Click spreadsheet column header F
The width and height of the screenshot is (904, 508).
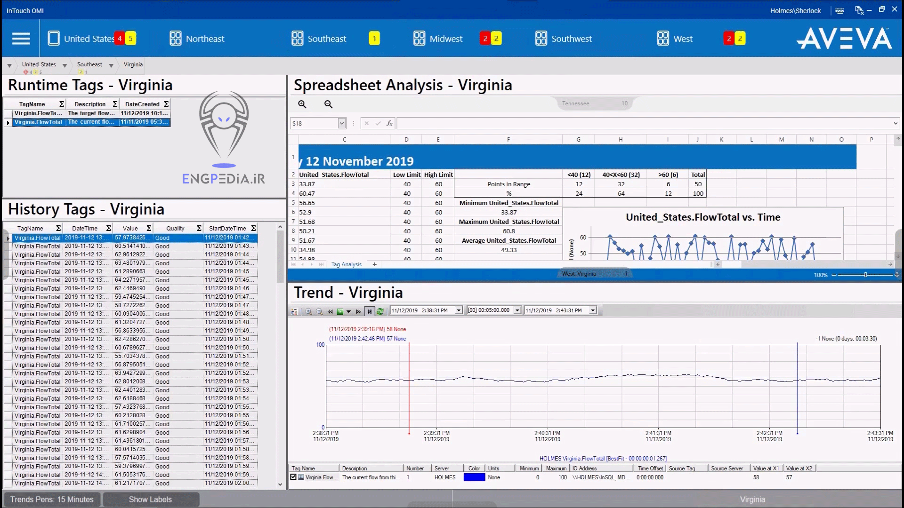tap(508, 140)
